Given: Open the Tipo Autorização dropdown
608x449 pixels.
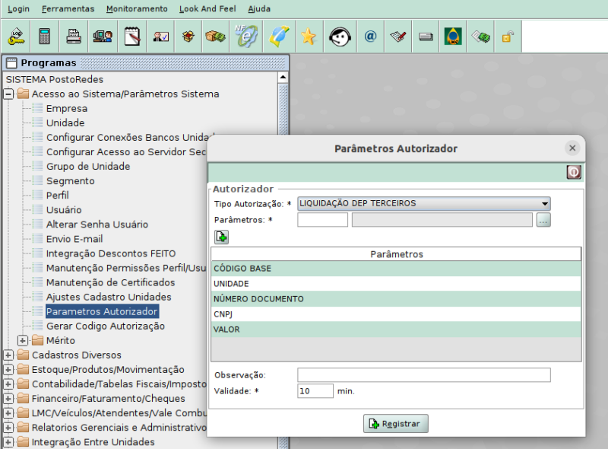Looking at the screenshot, I should (544, 203).
